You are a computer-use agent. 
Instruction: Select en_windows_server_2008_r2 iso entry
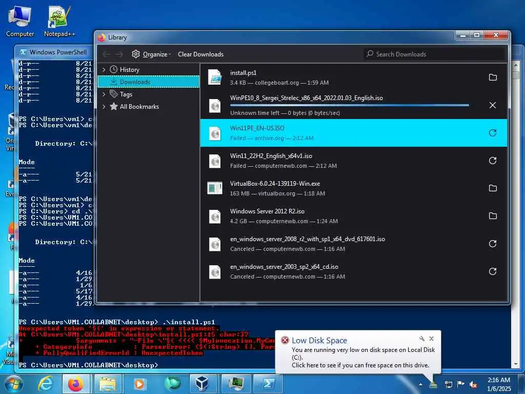tap(354, 244)
